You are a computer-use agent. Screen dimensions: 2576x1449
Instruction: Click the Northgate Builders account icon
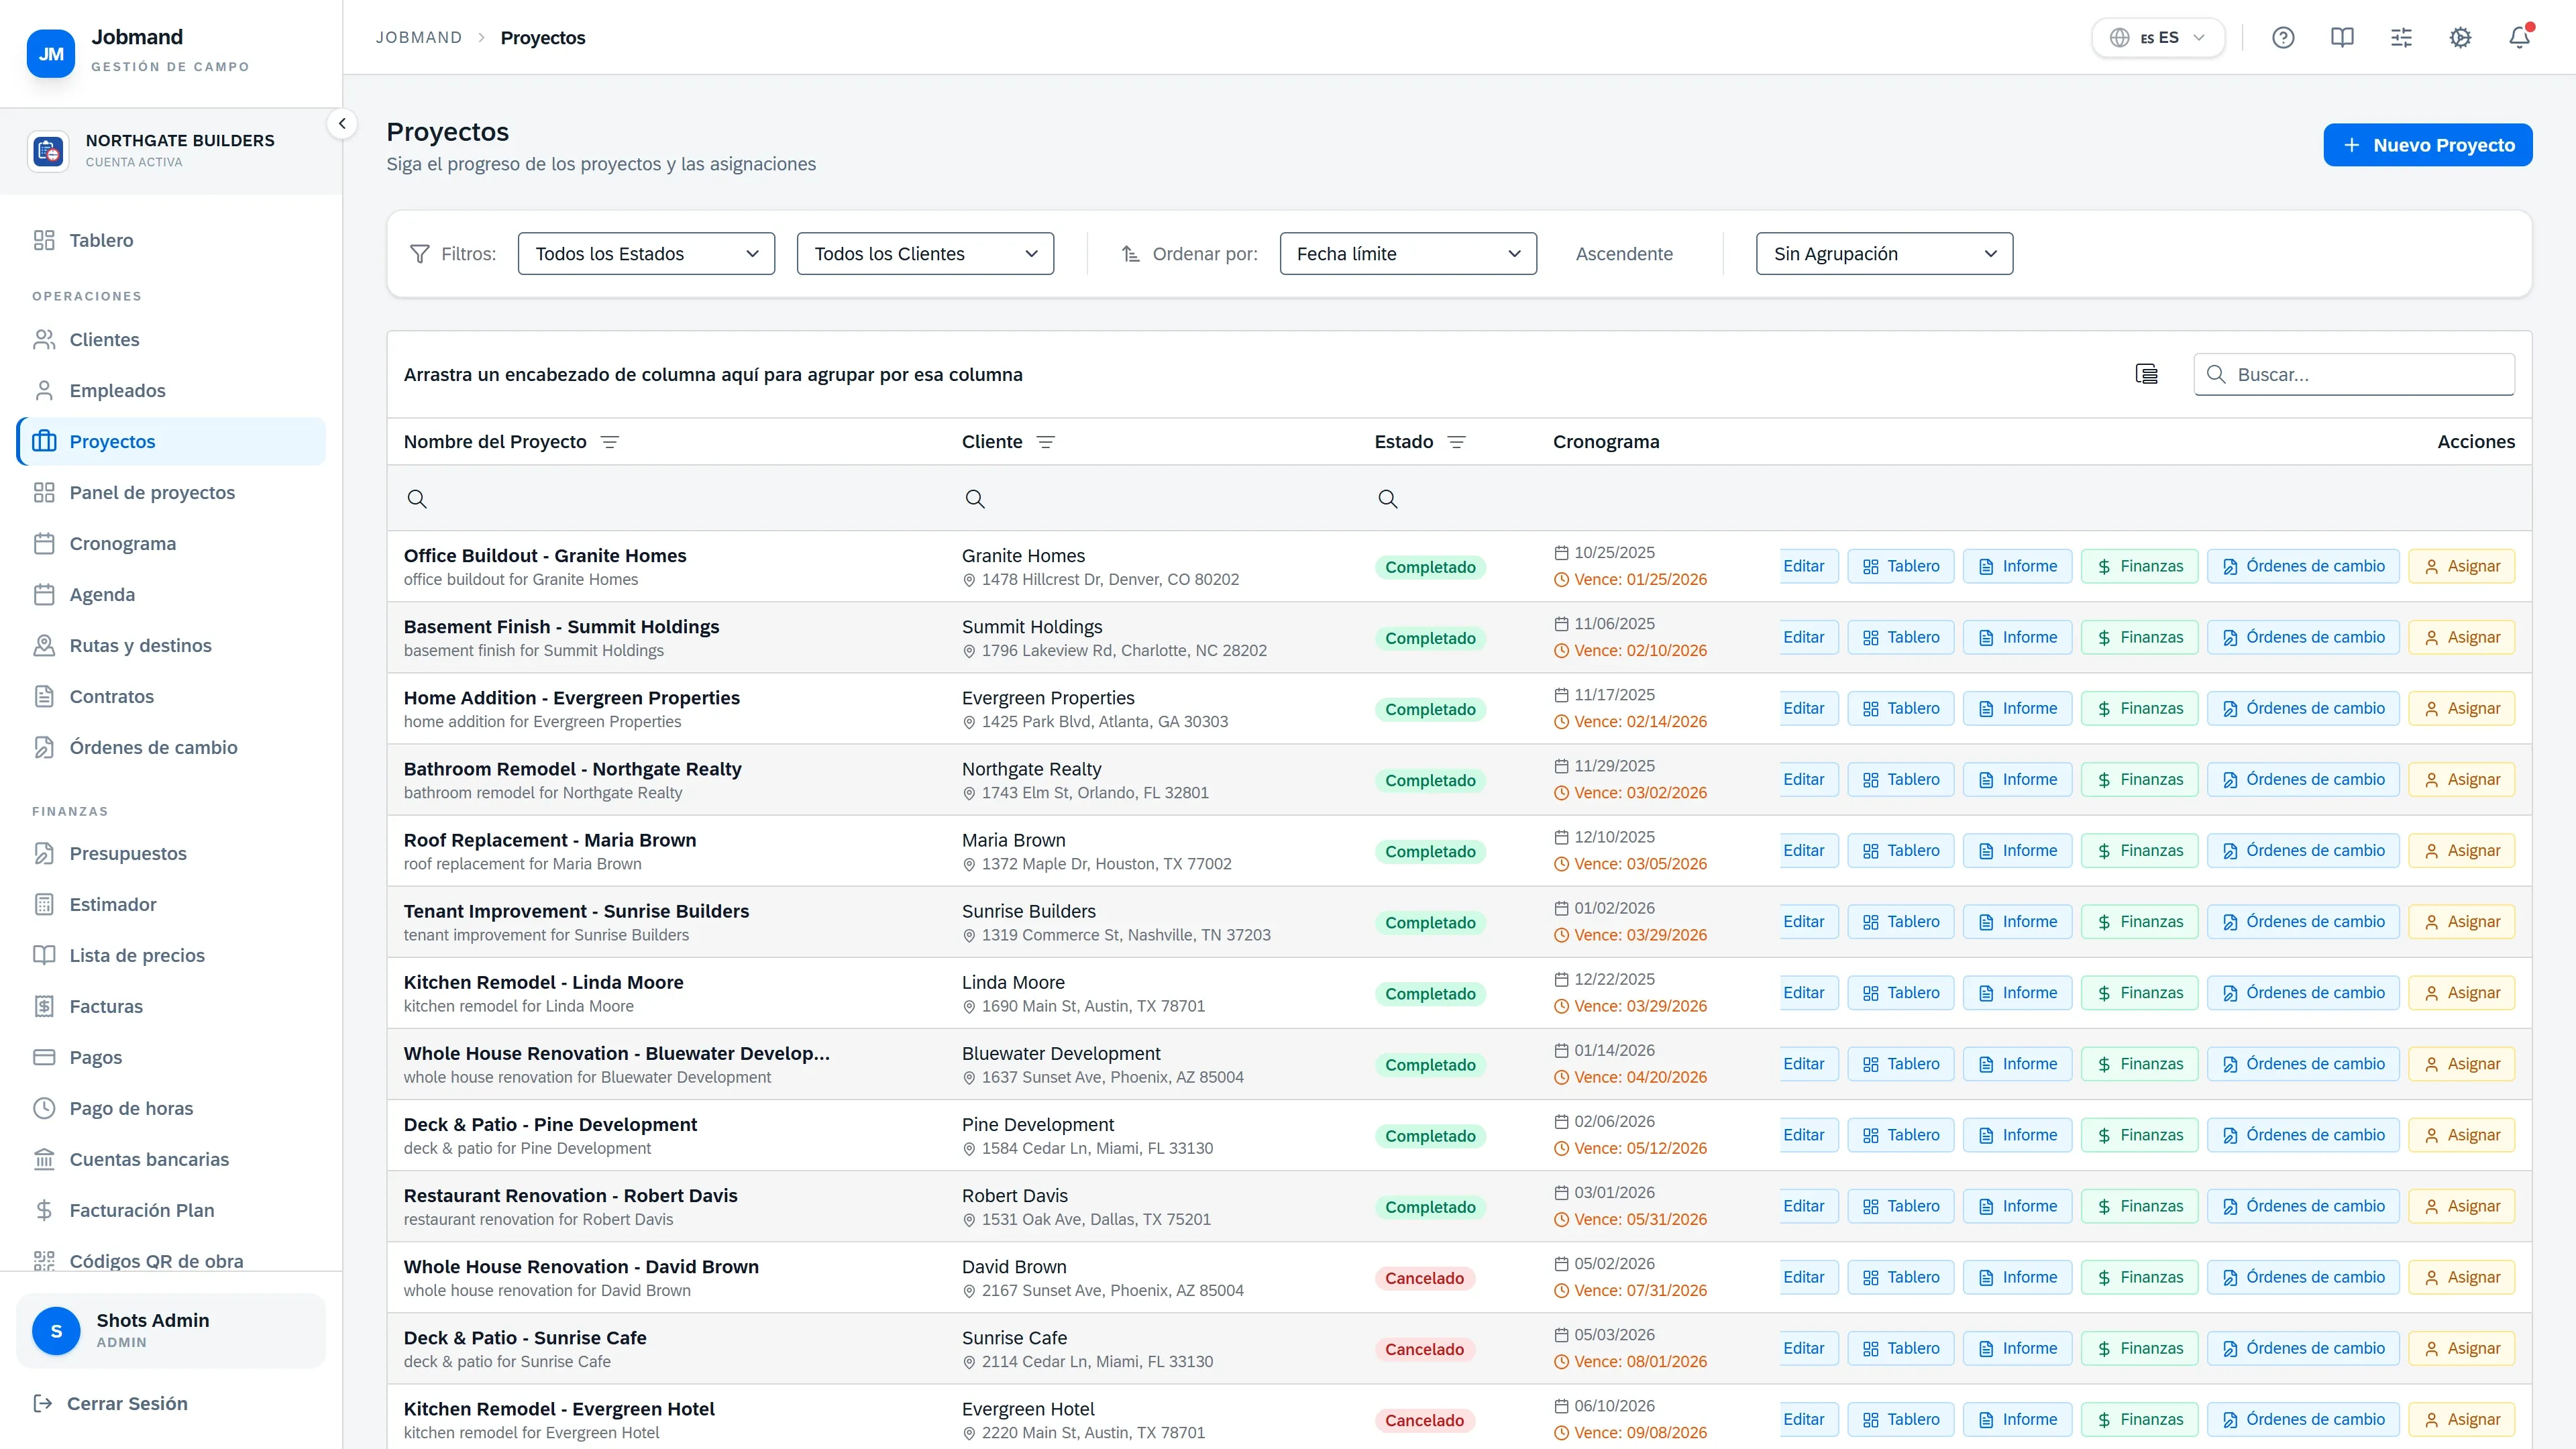click(48, 151)
